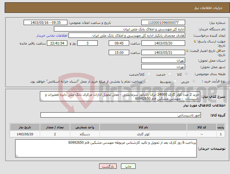Image resolution: width=230 pixels, height=174 pixels.
Task: Click the شرح کلی نیاز label
Action: point(213,97)
